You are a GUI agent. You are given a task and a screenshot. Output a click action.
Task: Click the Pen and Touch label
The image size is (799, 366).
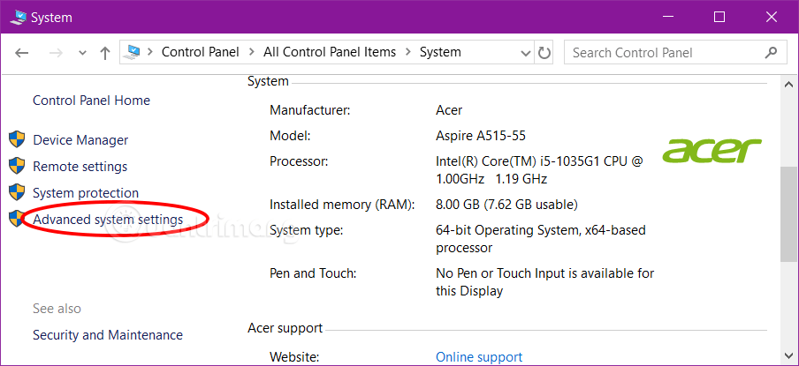312,273
